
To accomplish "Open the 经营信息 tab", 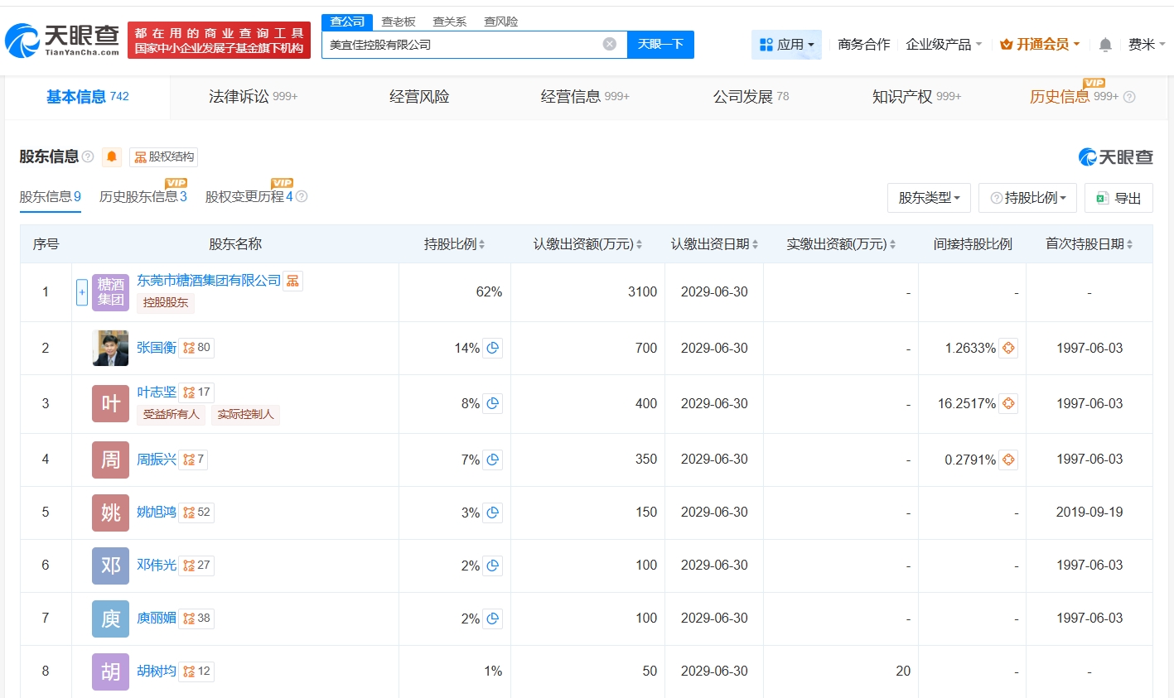I will tap(585, 97).
